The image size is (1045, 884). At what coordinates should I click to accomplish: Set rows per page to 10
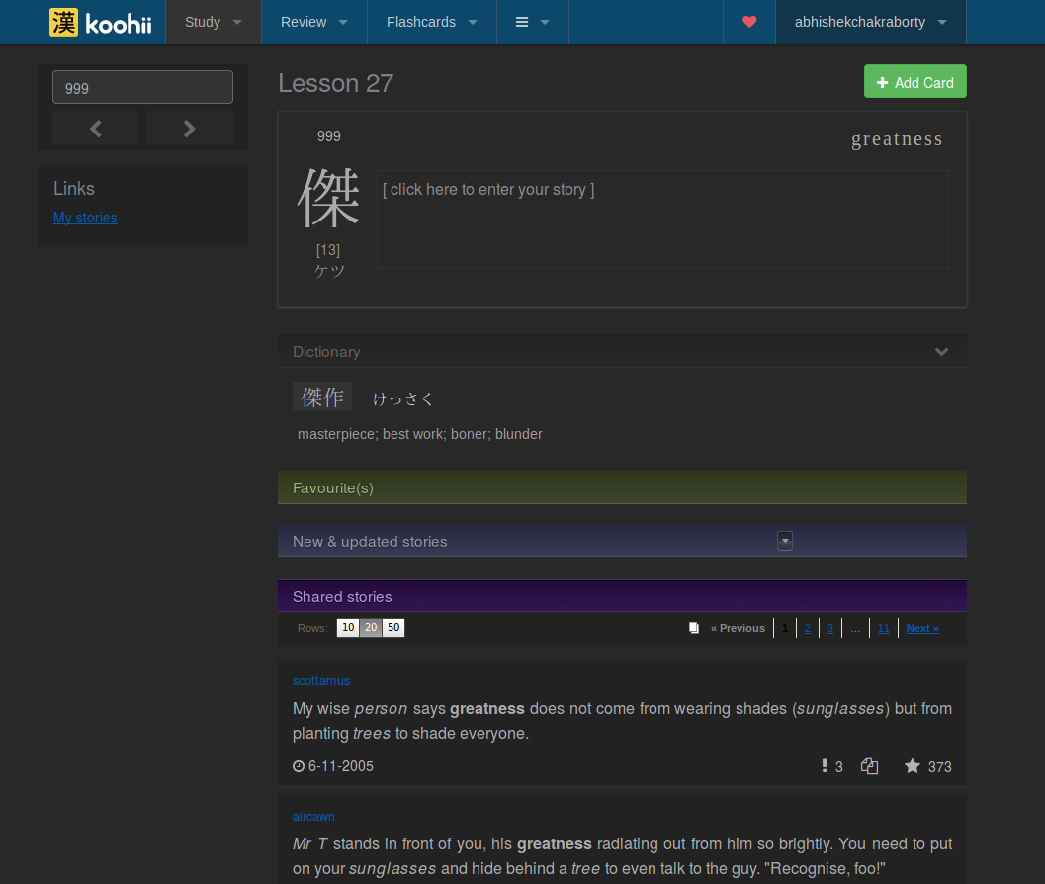(x=348, y=628)
